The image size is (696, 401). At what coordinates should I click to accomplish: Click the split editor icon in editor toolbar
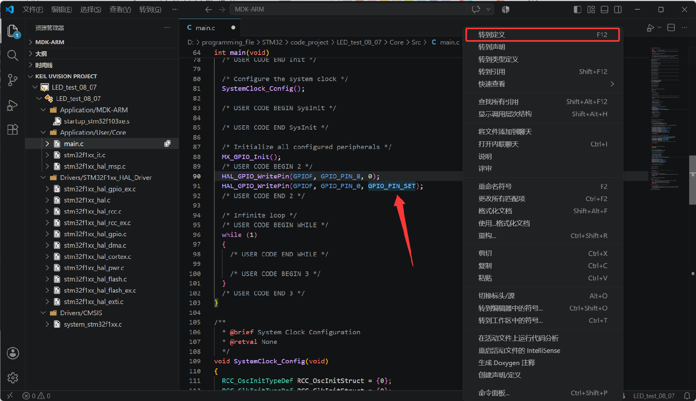coord(671,28)
